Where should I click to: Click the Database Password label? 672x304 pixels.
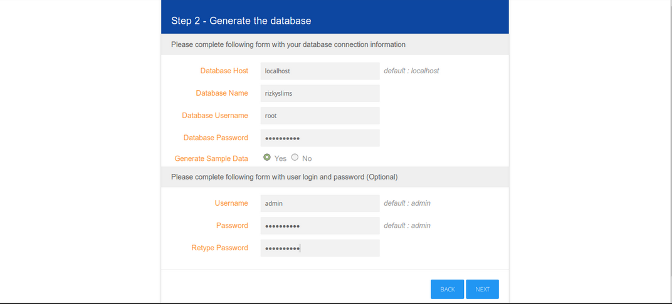pos(216,138)
